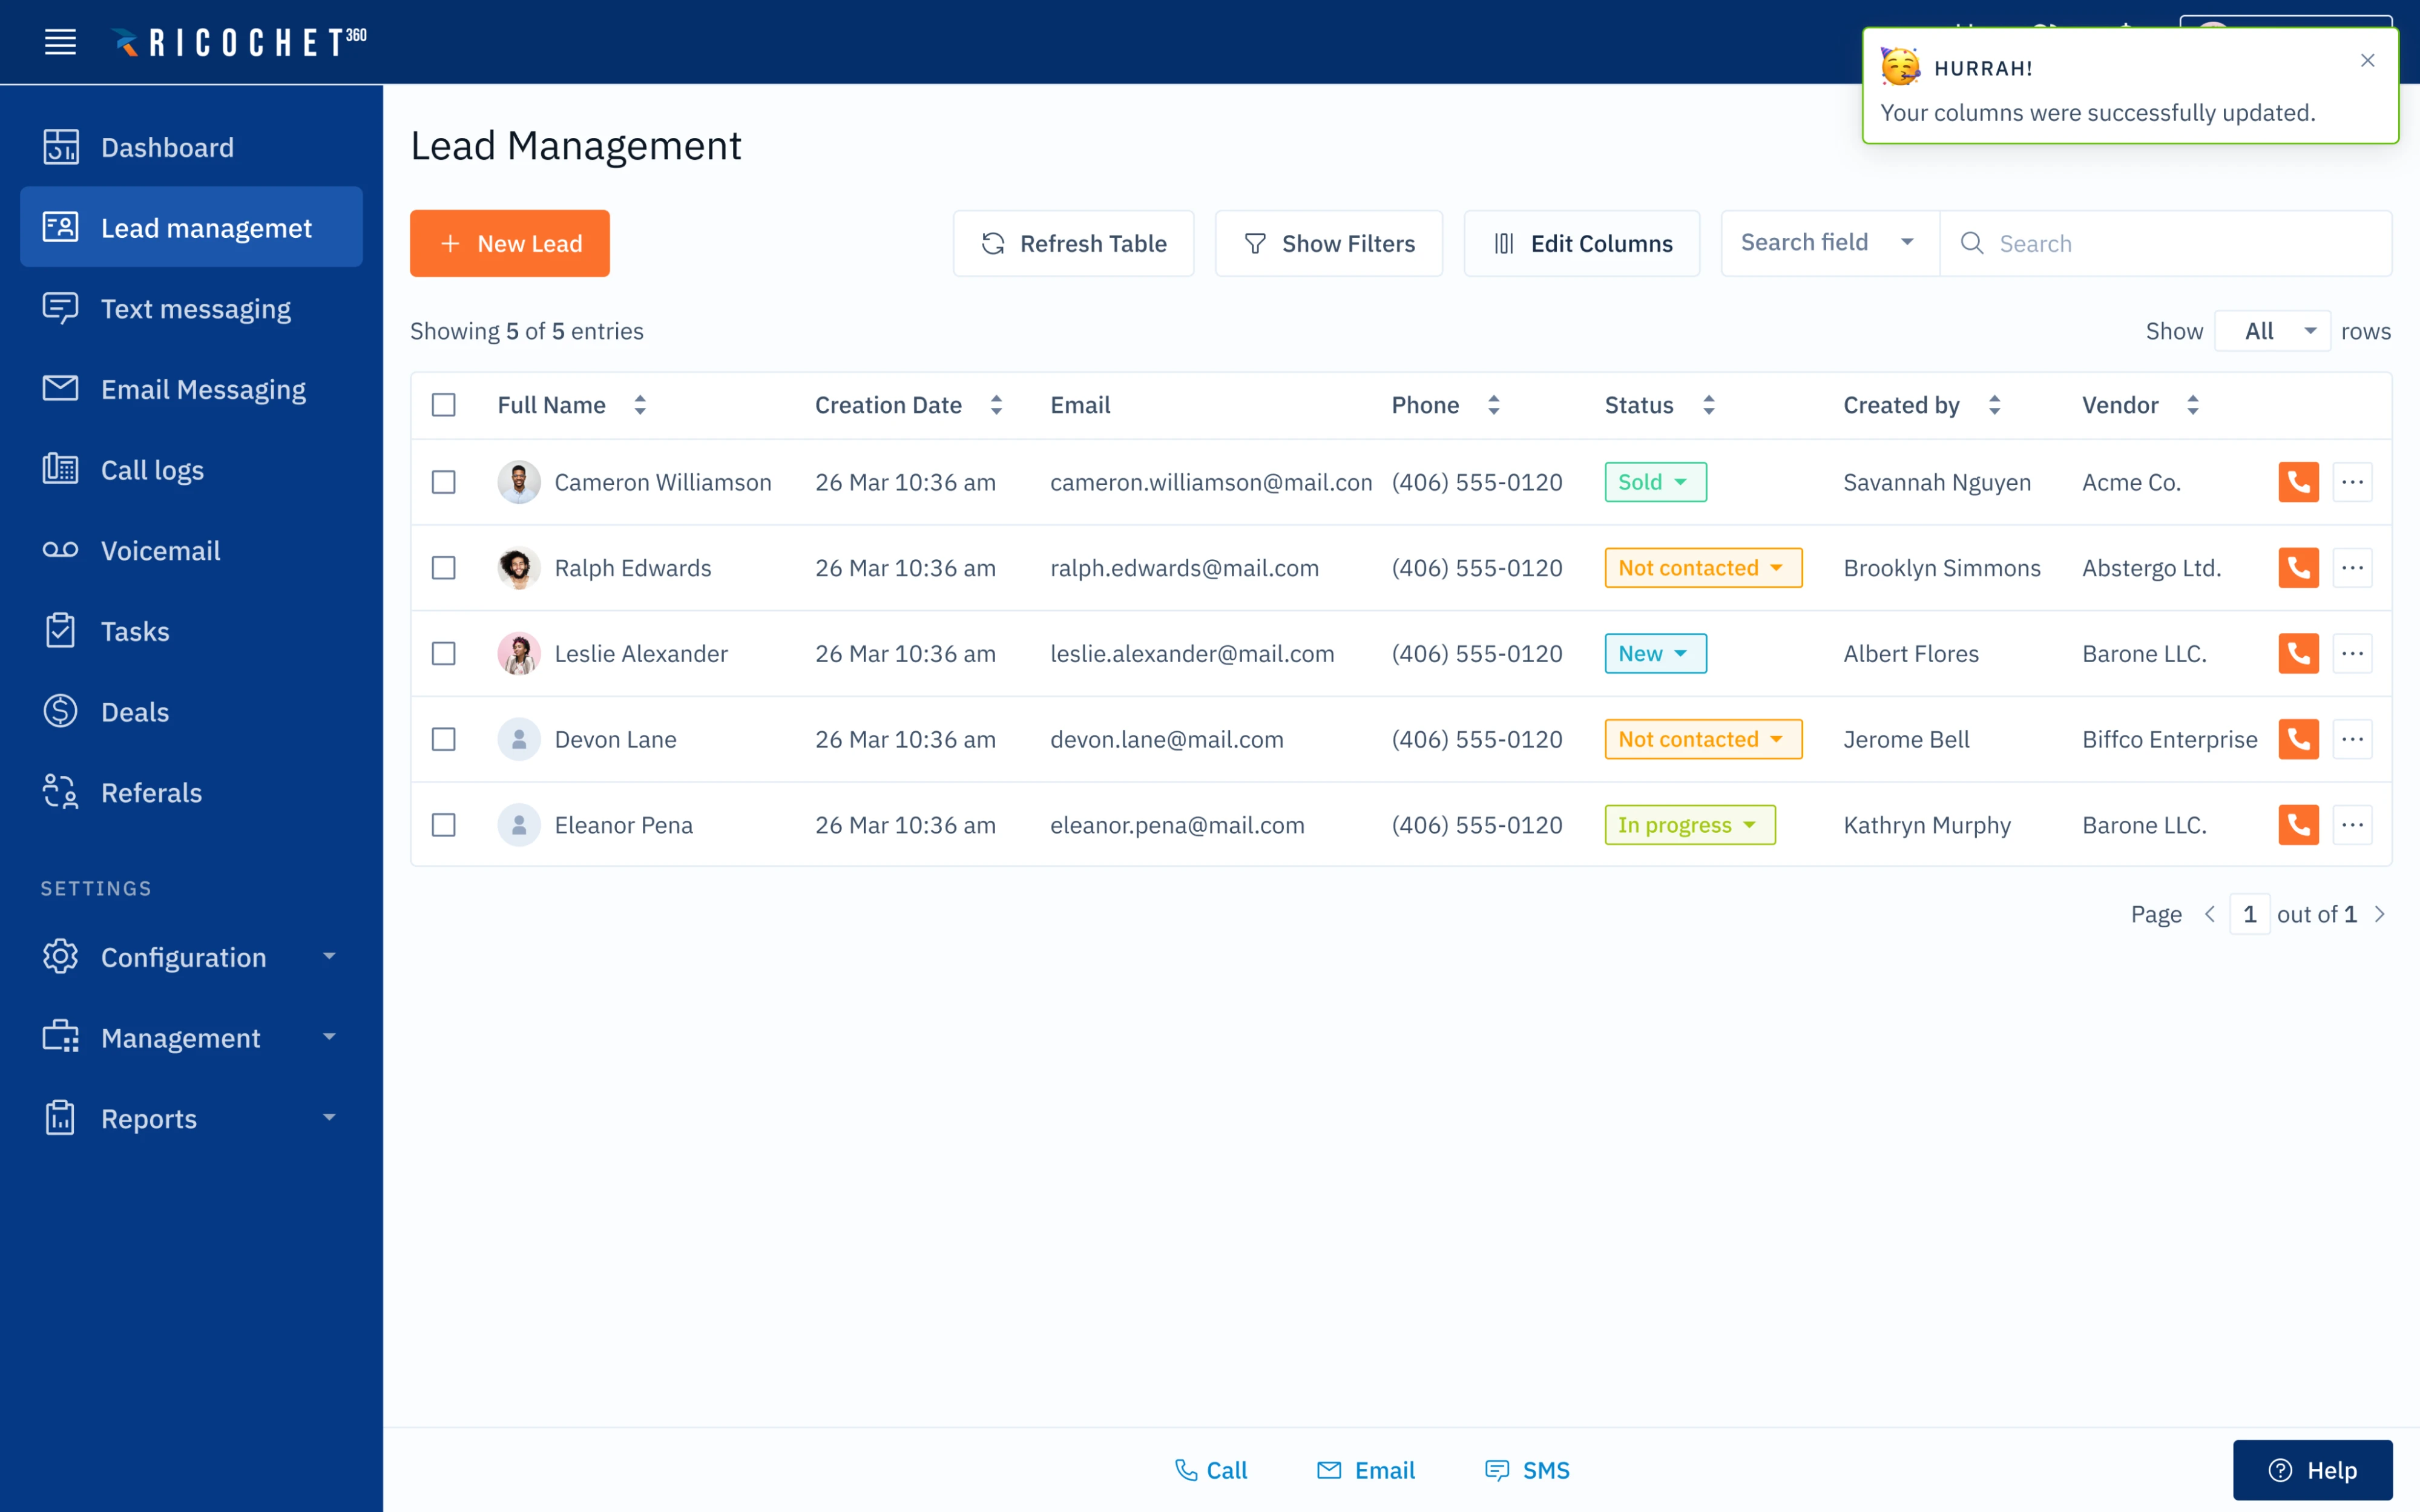Go to the next page arrow
This screenshot has width=2420, height=1512.
[2379, 914]
